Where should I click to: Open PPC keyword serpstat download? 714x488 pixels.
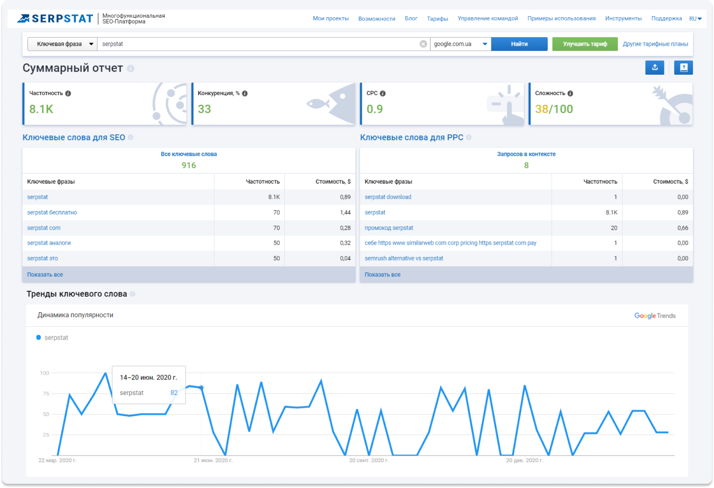[388, 197]
